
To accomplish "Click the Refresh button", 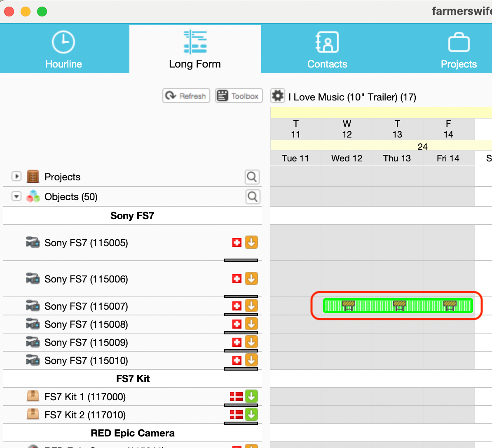I will [x=186, y=96].
